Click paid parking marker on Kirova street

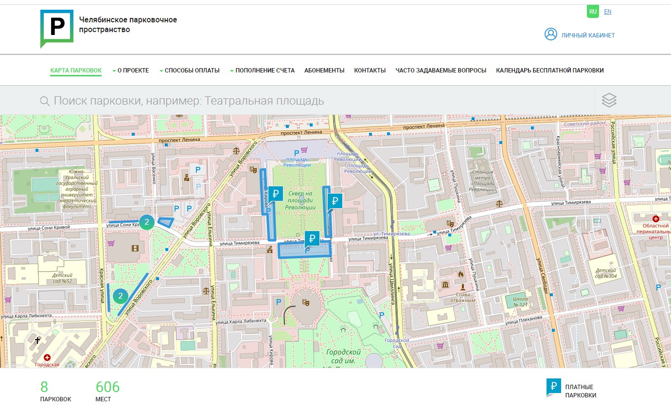276,194
